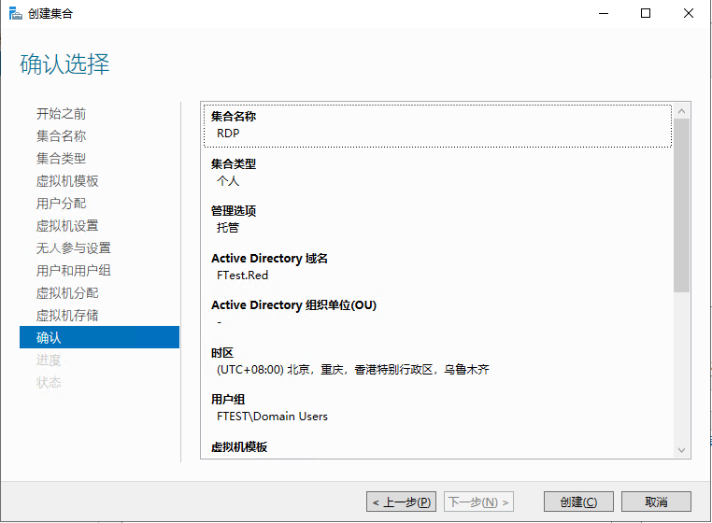
Task: Open 用户和用户组 step
Action: pos(74,271)
